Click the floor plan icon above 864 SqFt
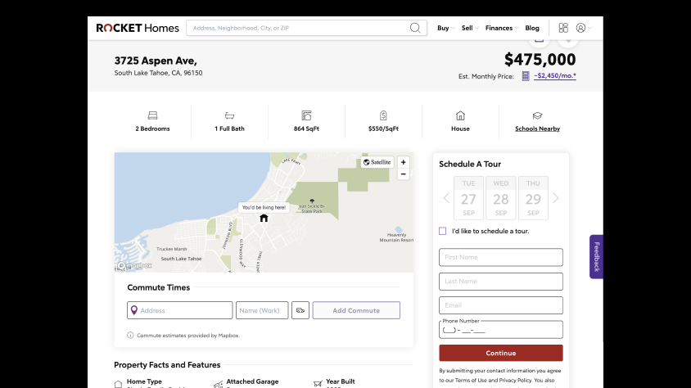691x388 pixels. (306, 115)
